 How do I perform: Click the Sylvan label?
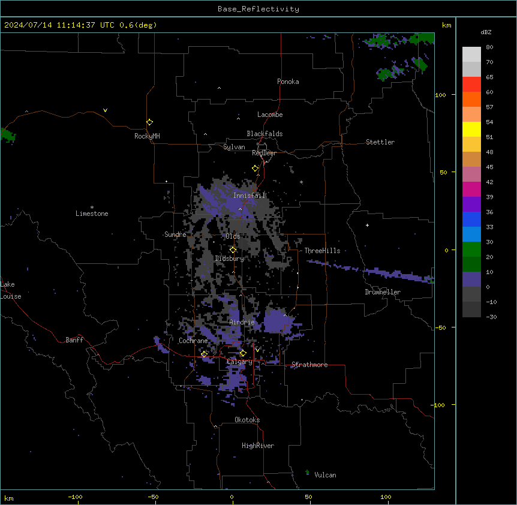[x=234, y=147]
